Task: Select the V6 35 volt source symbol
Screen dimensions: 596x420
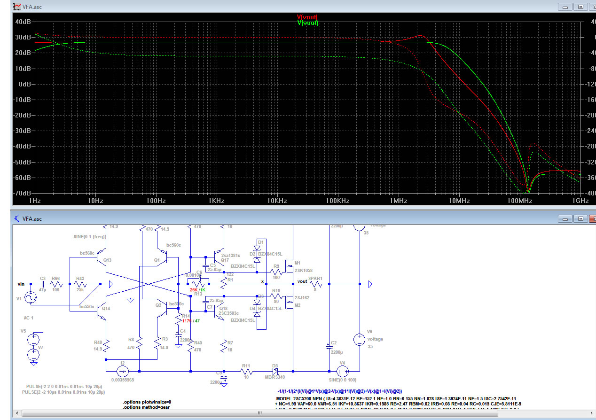Action: tap(359, 339)
